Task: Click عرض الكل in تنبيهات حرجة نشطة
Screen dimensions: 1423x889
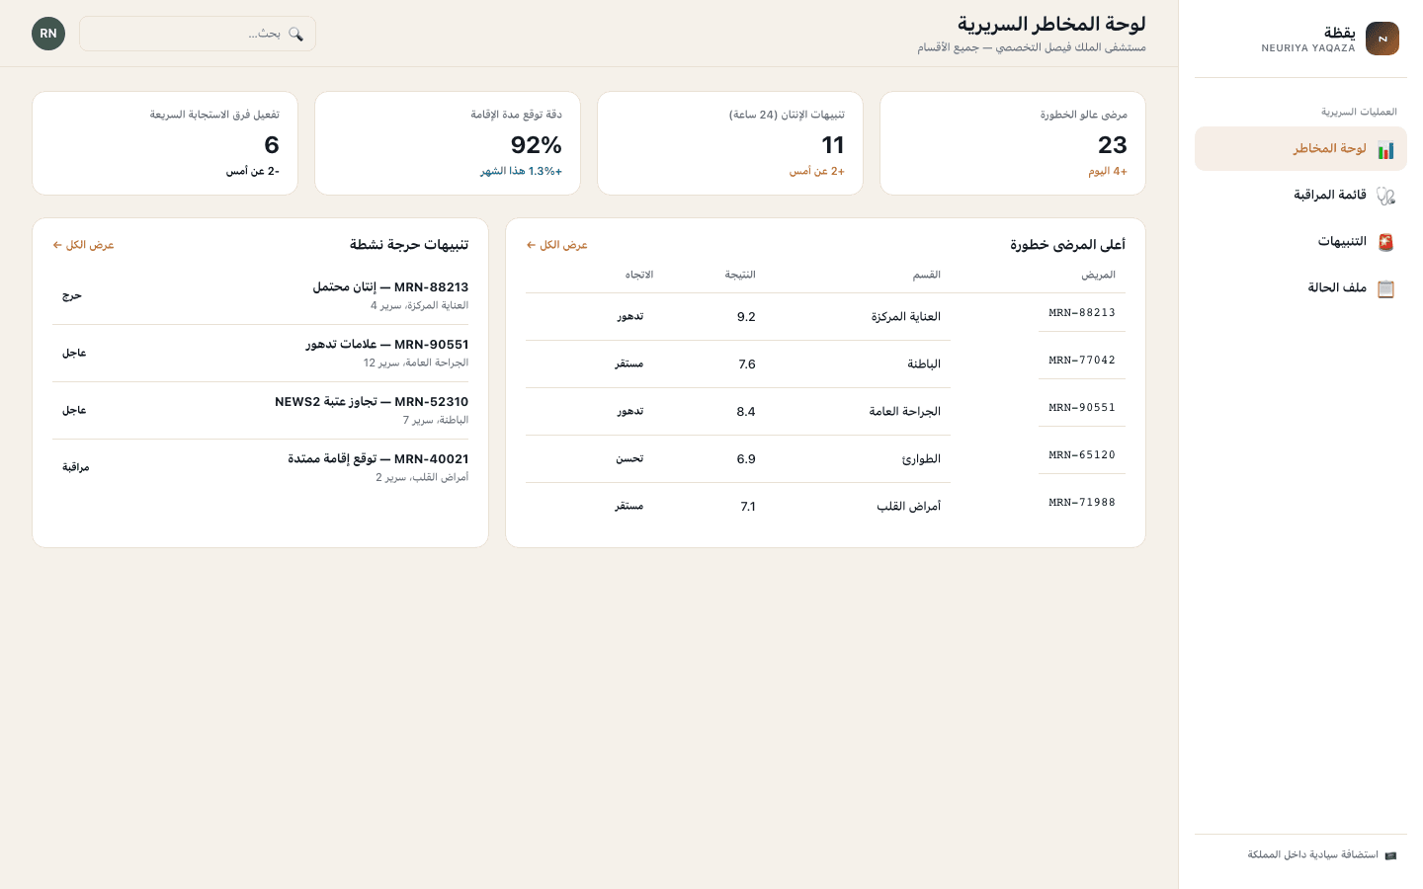Action: [x=83, y=245]
